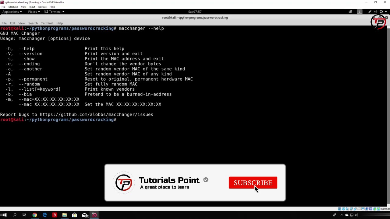Viewport: 390px width, 219px height.
Task: Open terminal window Search menu
Action: pyautogui.click(x=33, y=23)
